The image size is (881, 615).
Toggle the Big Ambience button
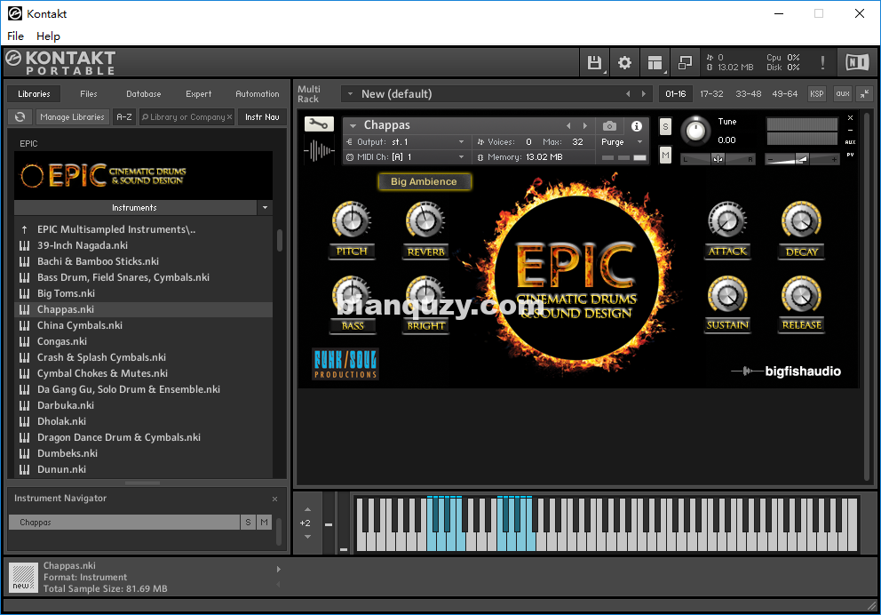[424, 181]
